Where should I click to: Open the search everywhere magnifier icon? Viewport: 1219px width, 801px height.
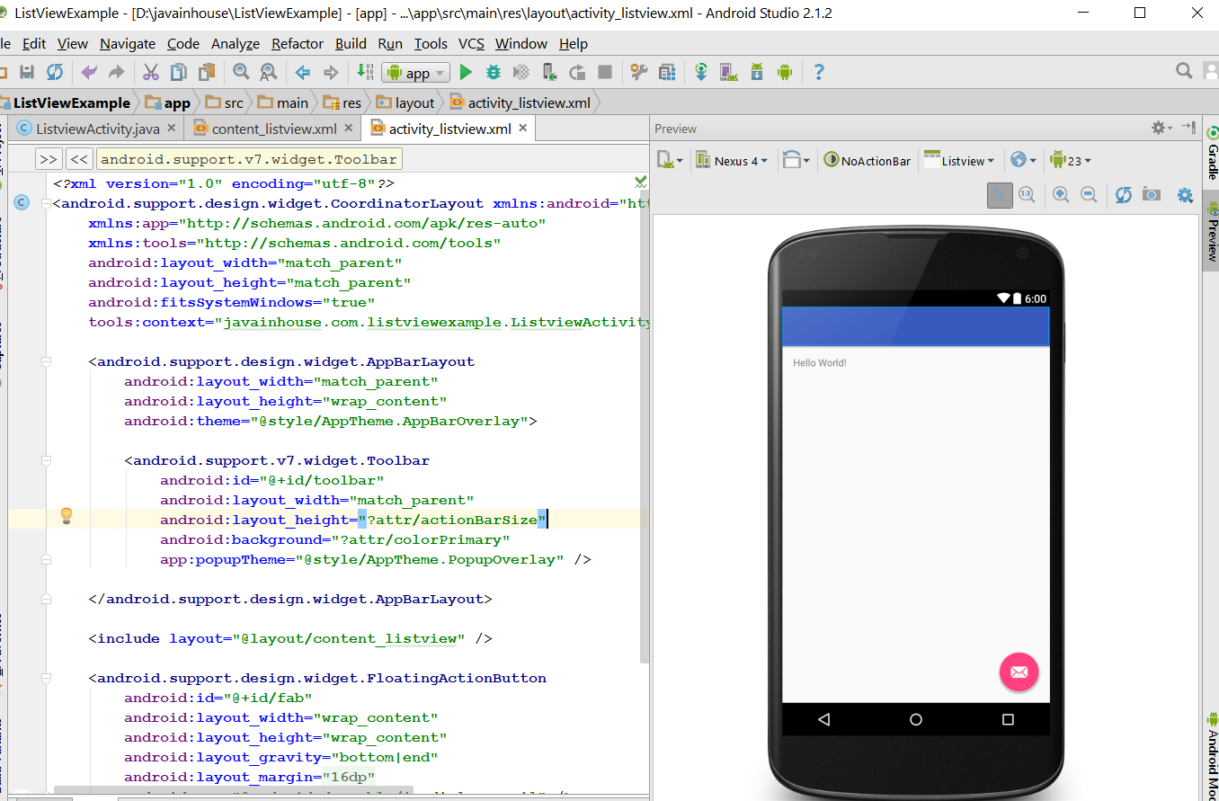tap(1184, 69)
